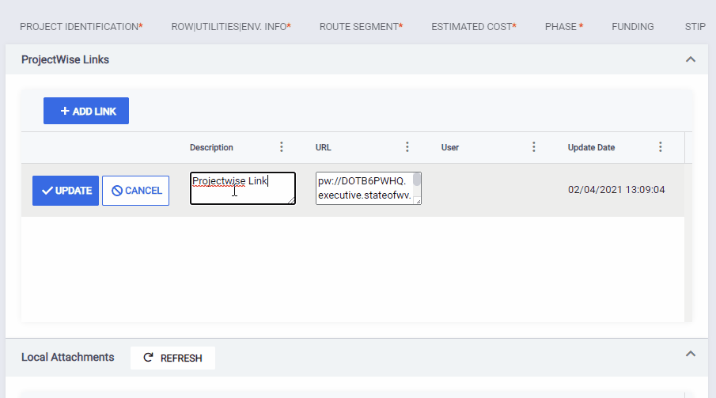Switch to the Project Identification tab
716x398 pixels.
(81, 26)
